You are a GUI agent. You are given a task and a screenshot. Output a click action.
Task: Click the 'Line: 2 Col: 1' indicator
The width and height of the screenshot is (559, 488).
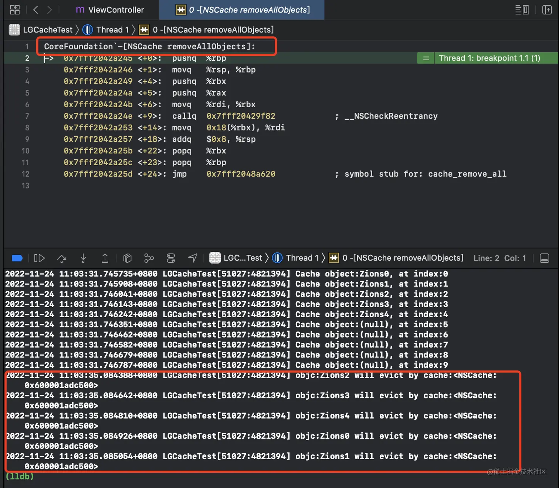point(500,258)
